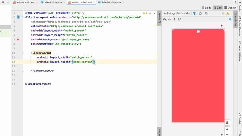Close the SplashActivity.java tab
242x136 pixels.
[123, 2]
